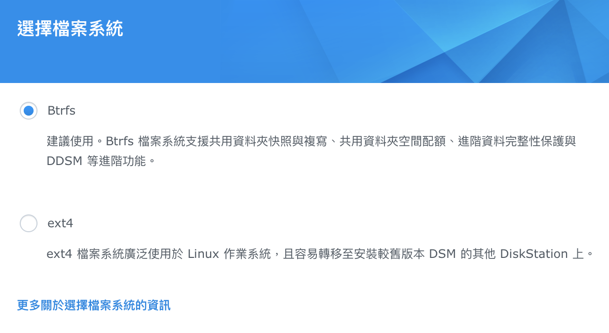Click the word DSM in ext4 description

(x=441, y=254)
